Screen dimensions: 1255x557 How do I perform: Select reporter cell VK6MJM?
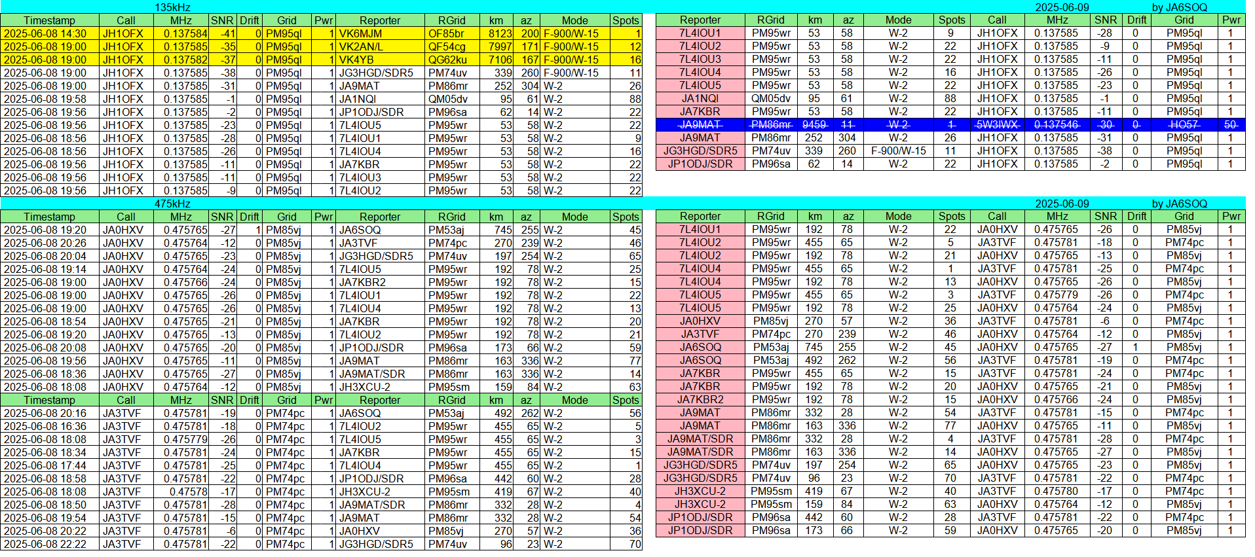[x=380, y=33]
